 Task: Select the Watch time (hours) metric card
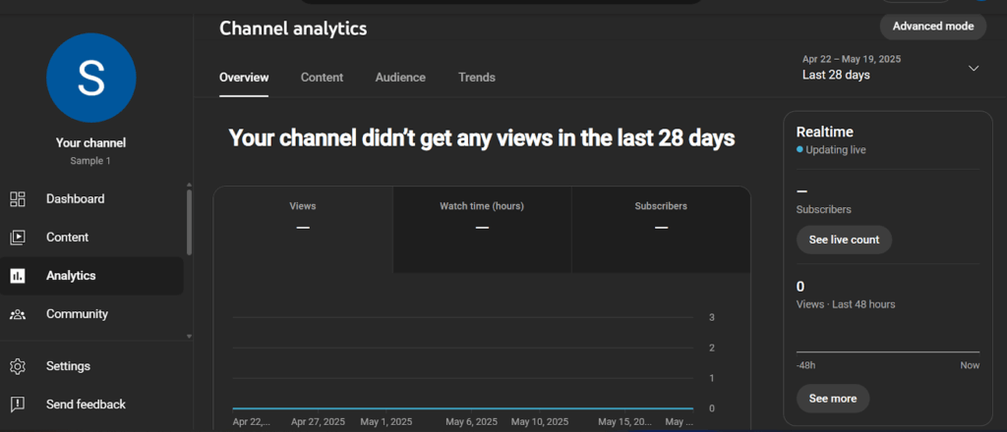click(482, 218)
